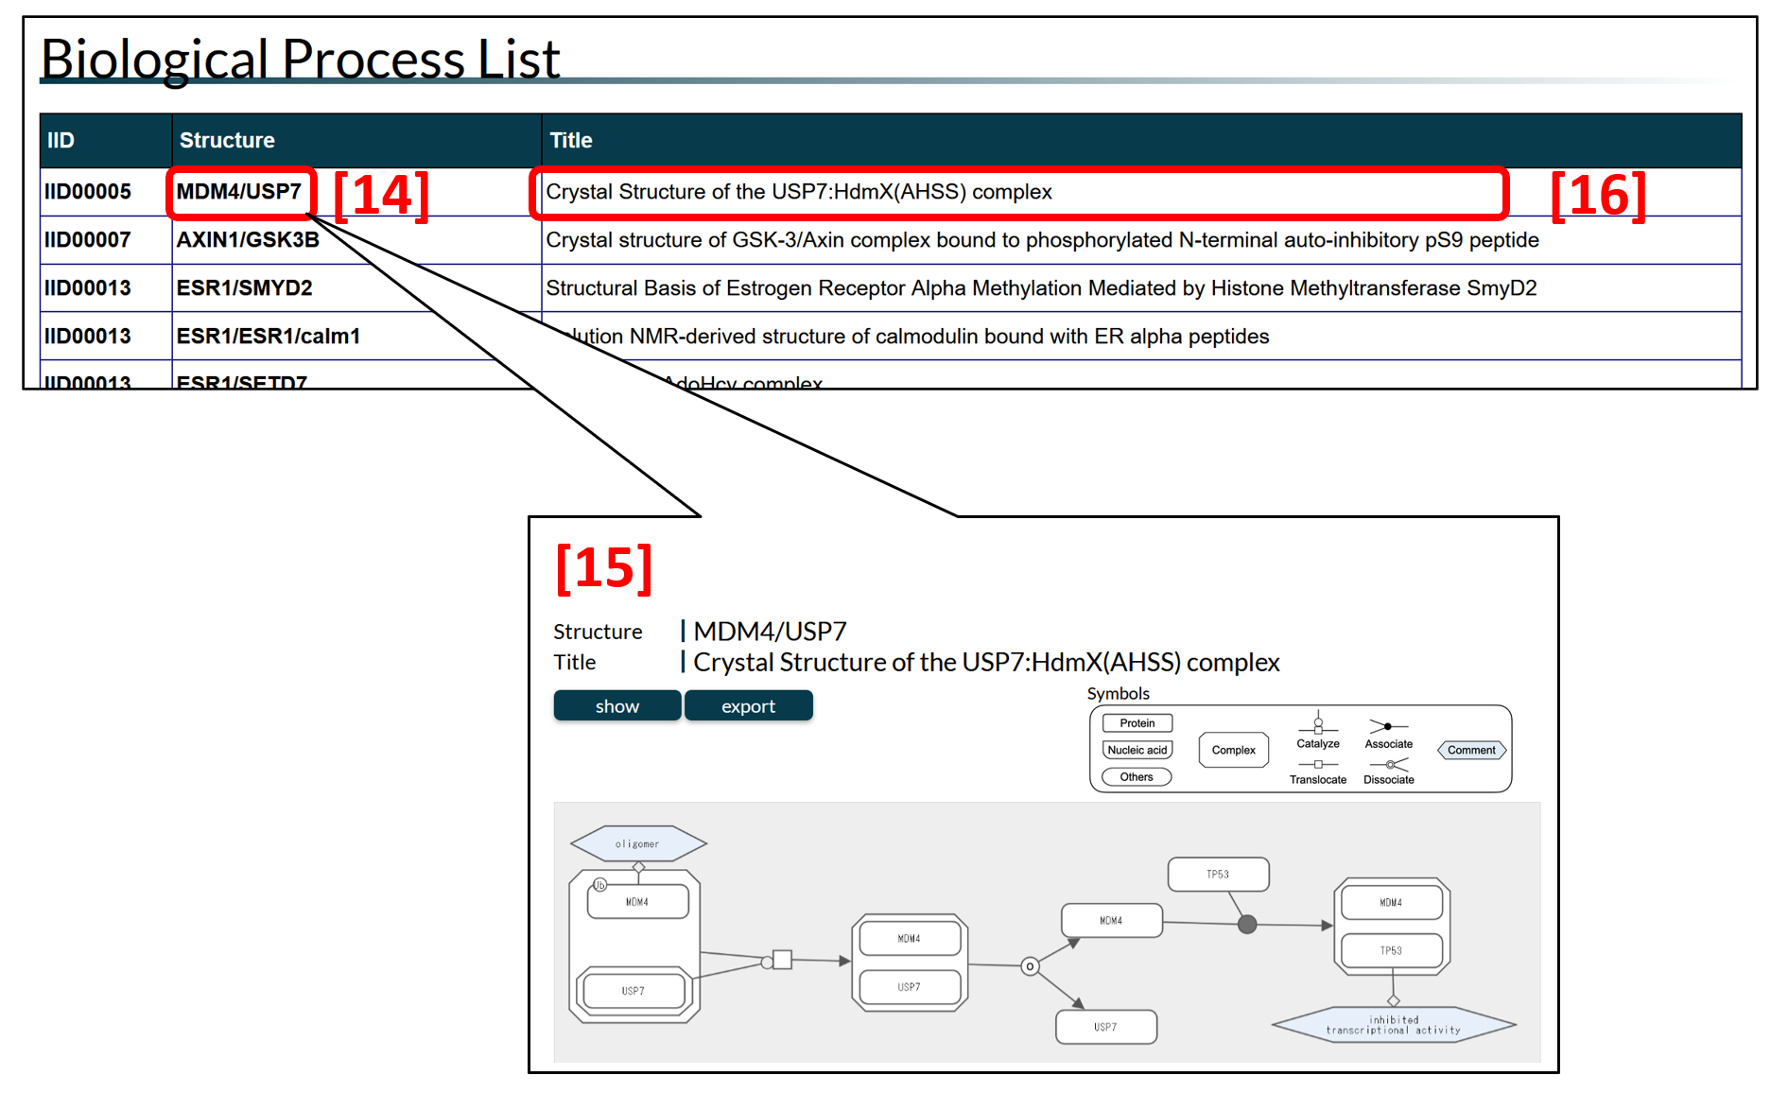Click the Nucleic acid symbol in legend
This screenshot has width=1788, height=1093.
click(x=1137, y=750)
